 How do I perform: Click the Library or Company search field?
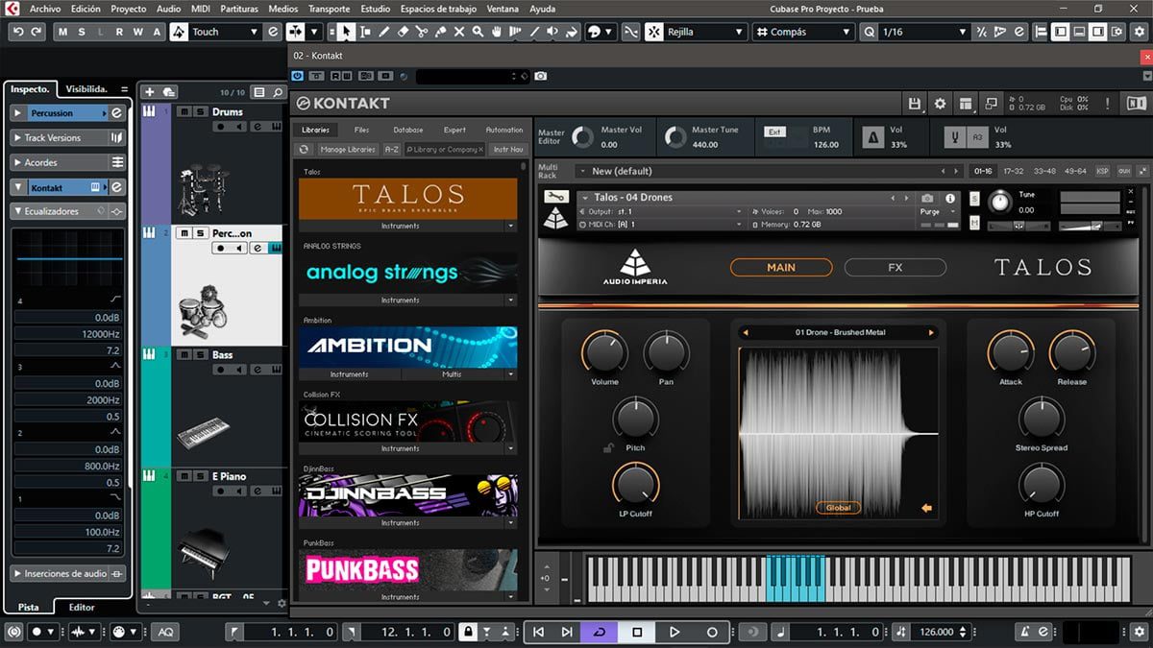tap(444, 150)
